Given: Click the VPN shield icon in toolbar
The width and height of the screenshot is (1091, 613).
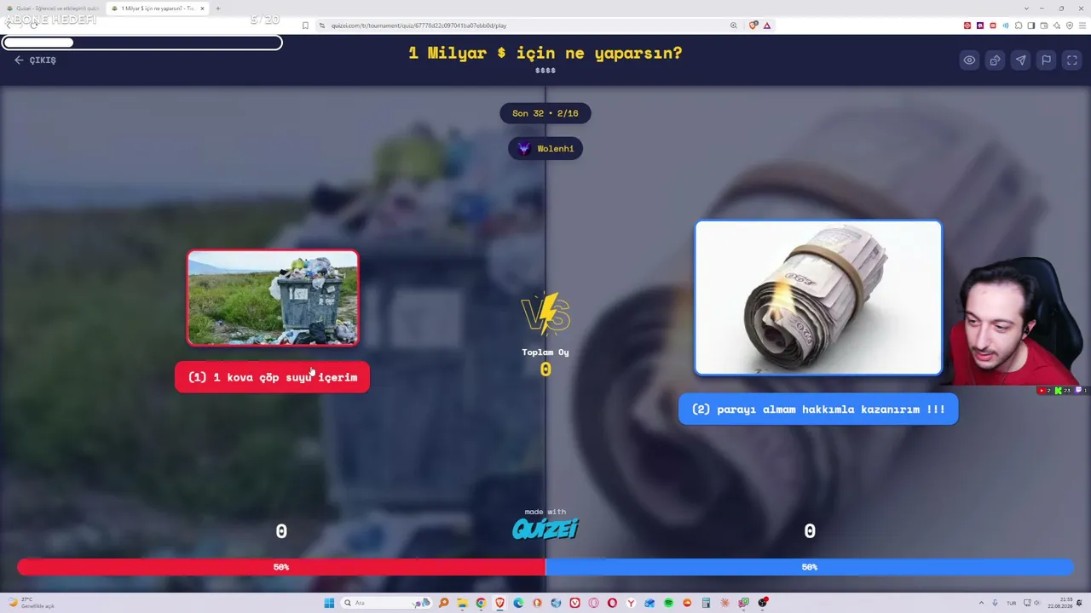Looking at the screenshot, I should pyautogui.click(x=1070, y=26).
